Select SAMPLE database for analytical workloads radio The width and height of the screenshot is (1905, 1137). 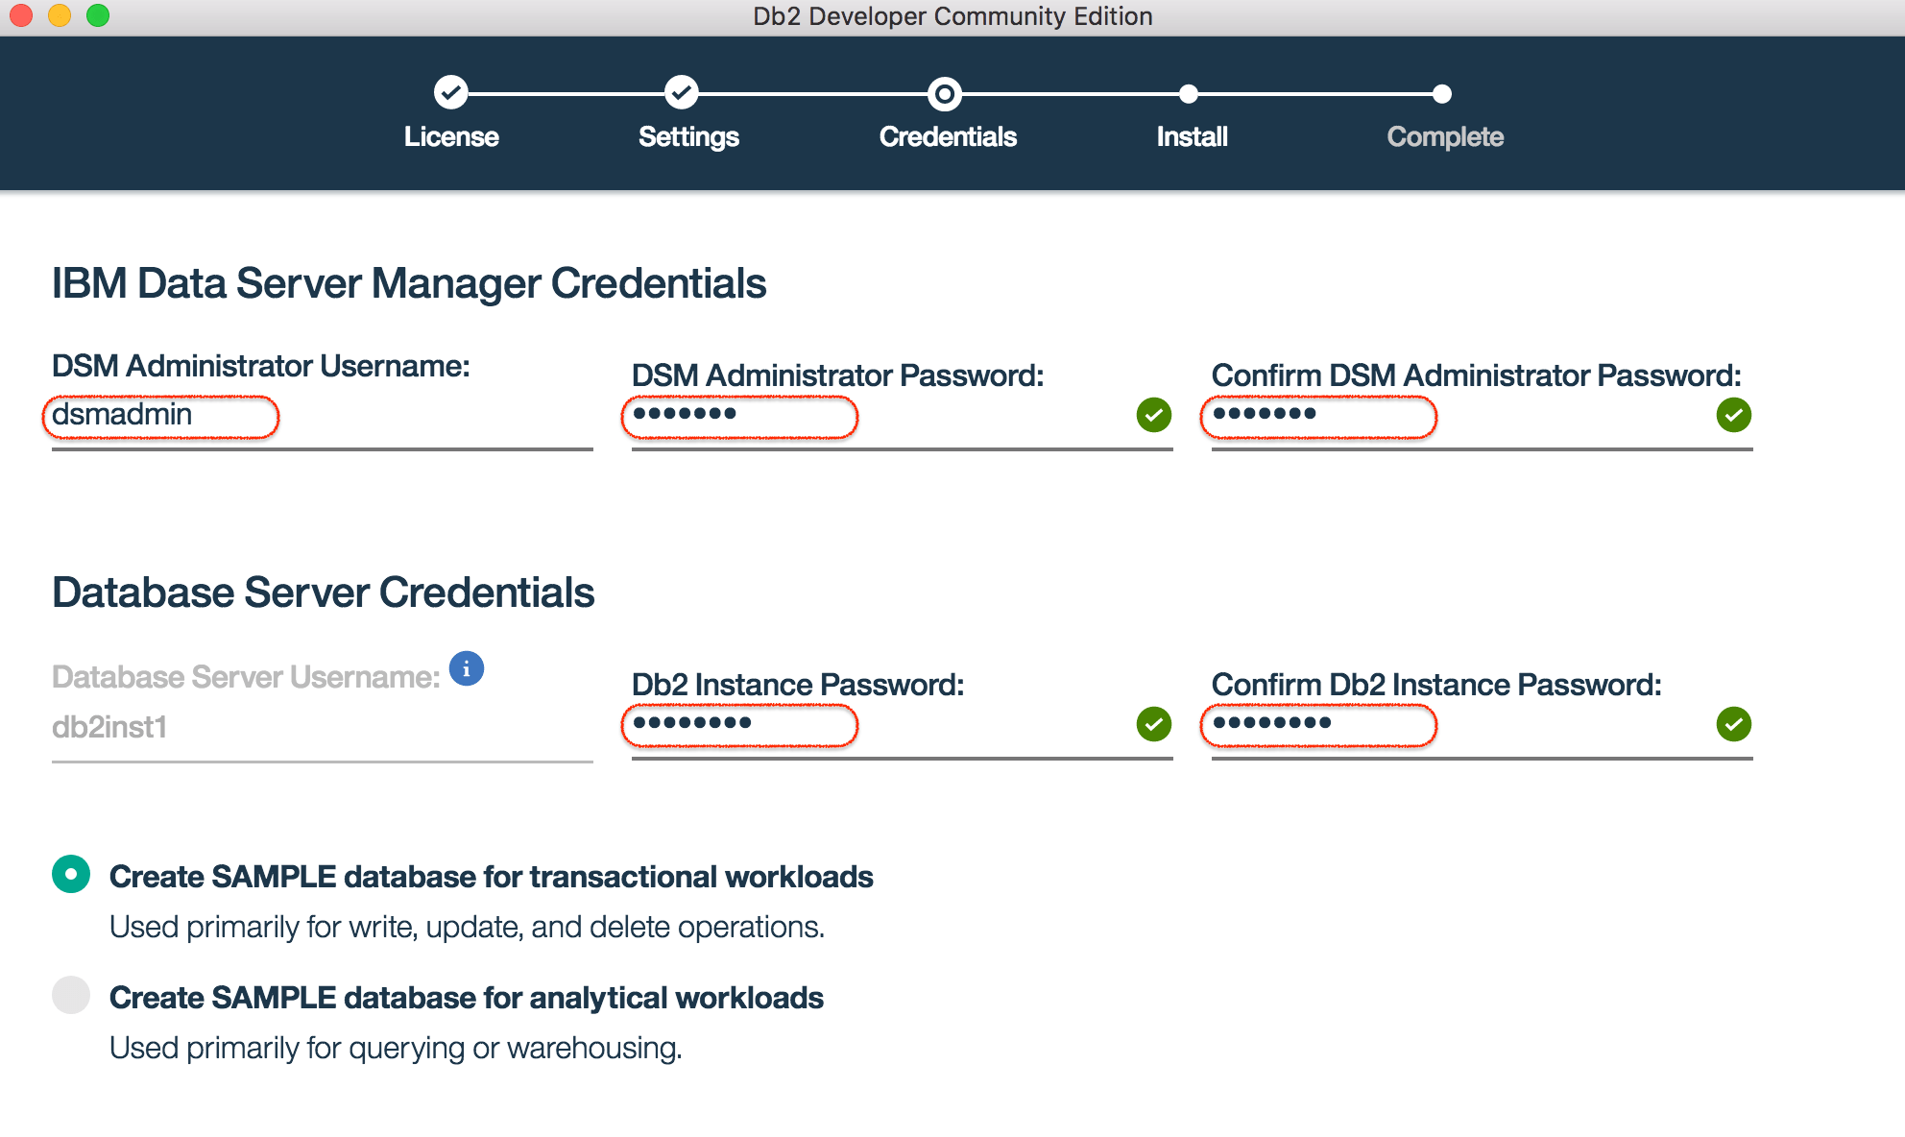(71, 995)
